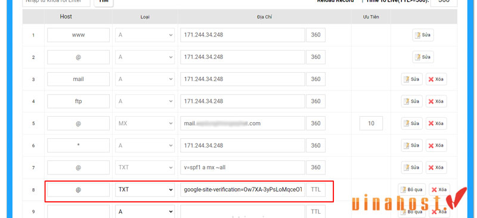
Task: Edit the mail record with Sửa
Action: coord(411,79)
